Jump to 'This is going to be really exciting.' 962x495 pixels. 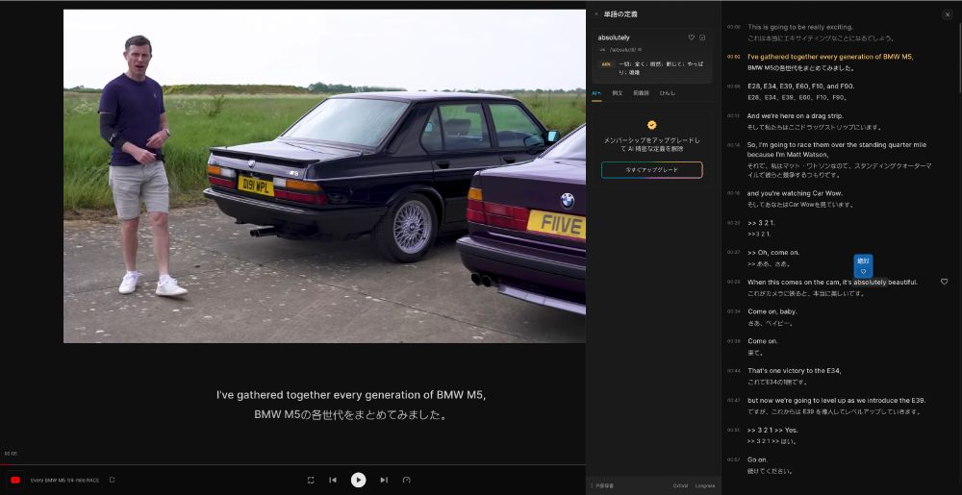[x=800, y=27]
